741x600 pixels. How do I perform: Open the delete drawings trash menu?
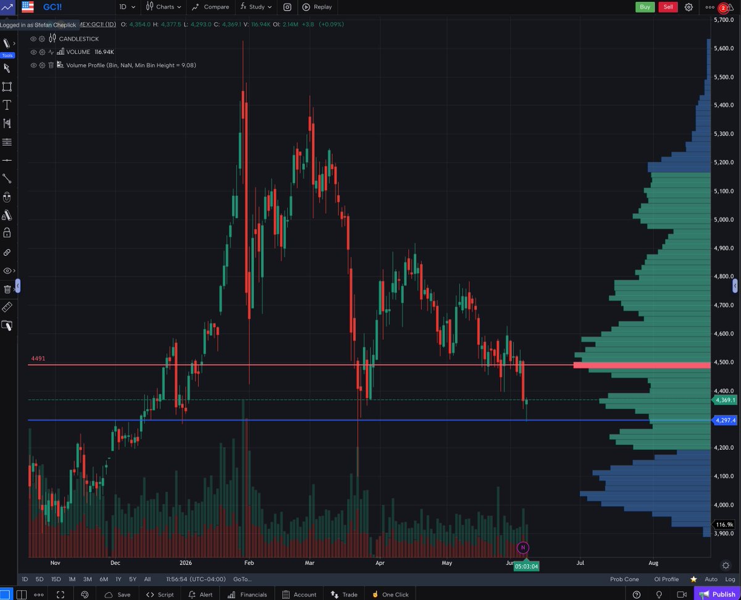pos(8,289)
